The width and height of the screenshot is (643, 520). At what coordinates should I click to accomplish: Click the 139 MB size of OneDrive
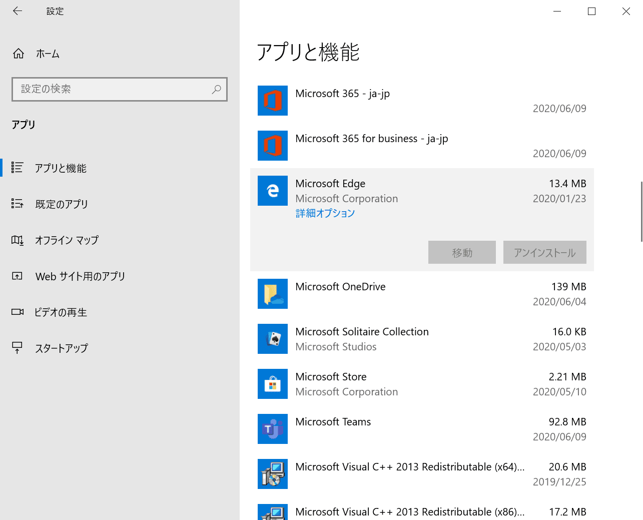(569, 287)
